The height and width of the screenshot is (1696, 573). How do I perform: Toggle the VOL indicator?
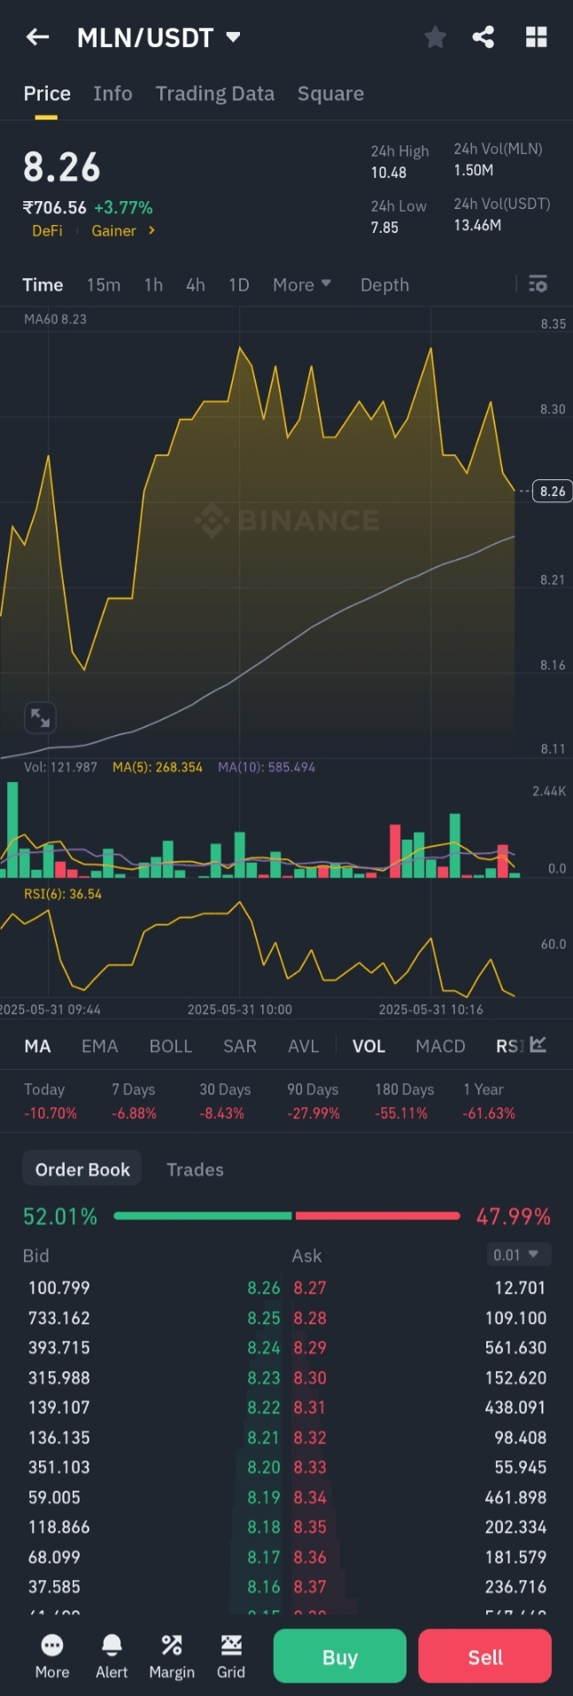pos(369,1046)
